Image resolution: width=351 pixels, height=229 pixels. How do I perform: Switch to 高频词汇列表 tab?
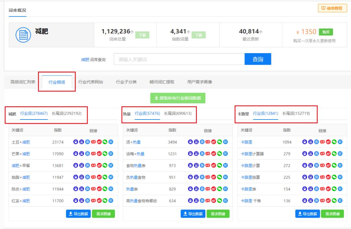point(23,82)
